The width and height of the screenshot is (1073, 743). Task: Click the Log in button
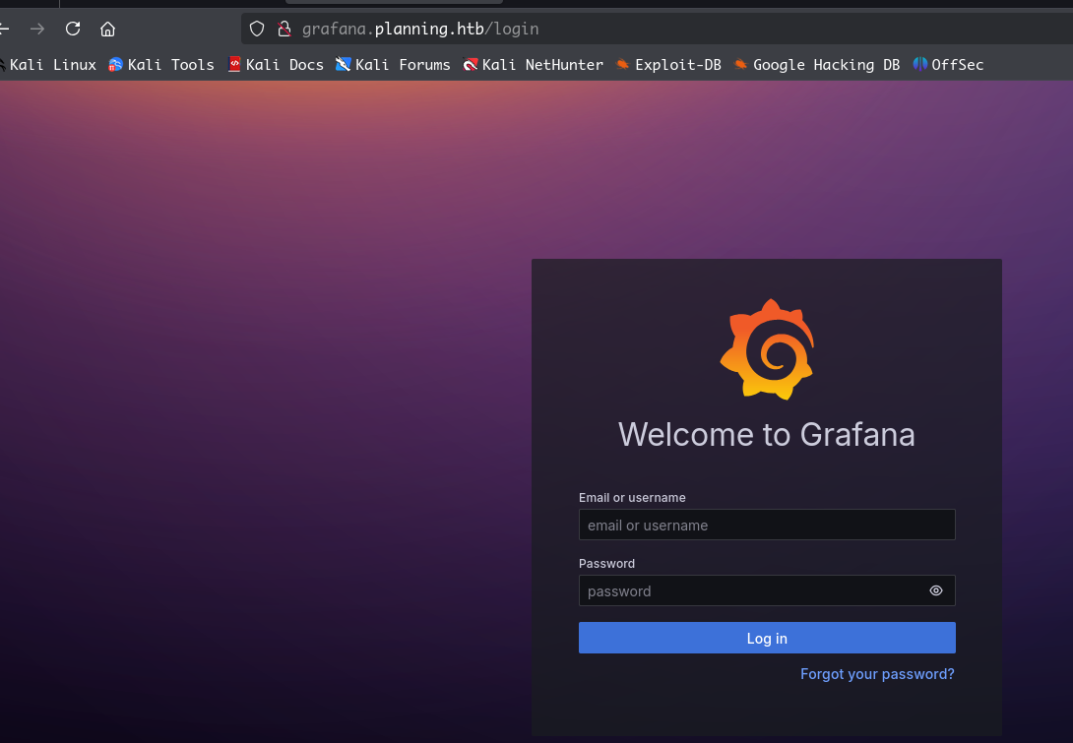[767, 638]
